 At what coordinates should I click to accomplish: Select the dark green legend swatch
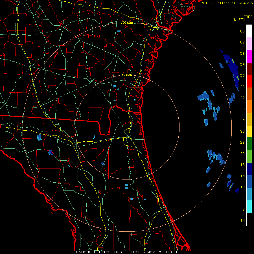(x=249, y=144)
